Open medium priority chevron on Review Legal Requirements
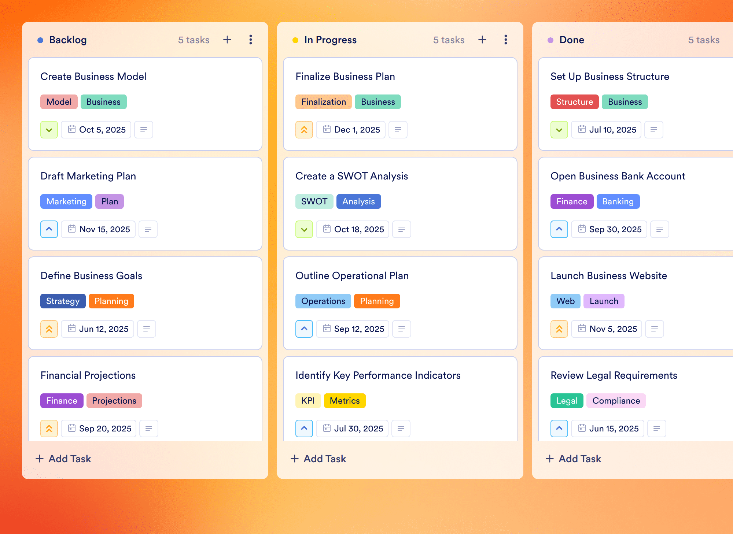 pos(559,429)
